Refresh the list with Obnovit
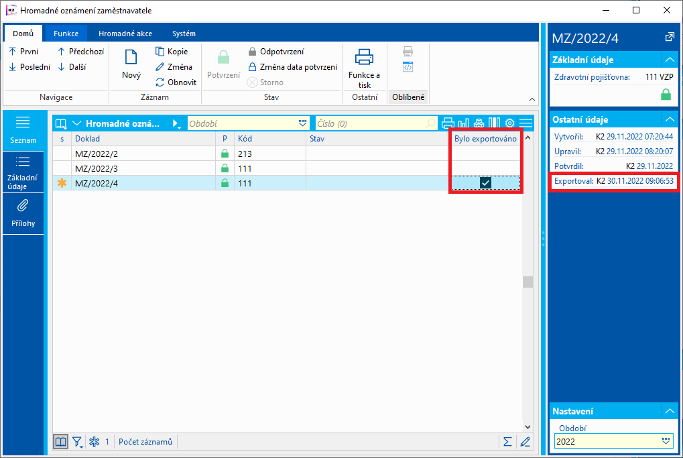 (x=176, y=82)
